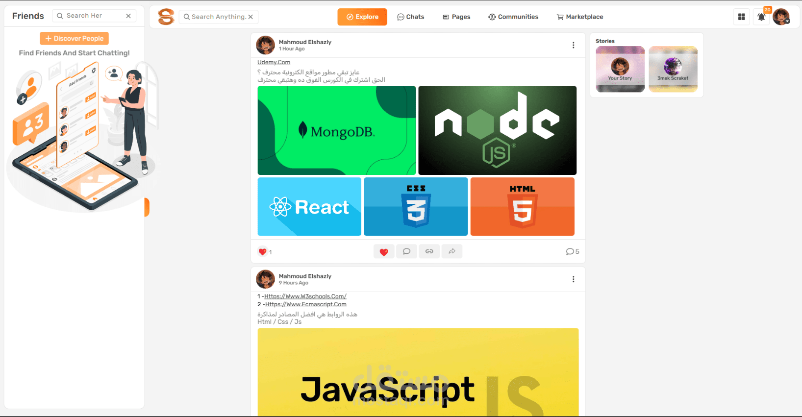Open the 3mak Scraket story card

pyautogui.click(x=673, y=69)
